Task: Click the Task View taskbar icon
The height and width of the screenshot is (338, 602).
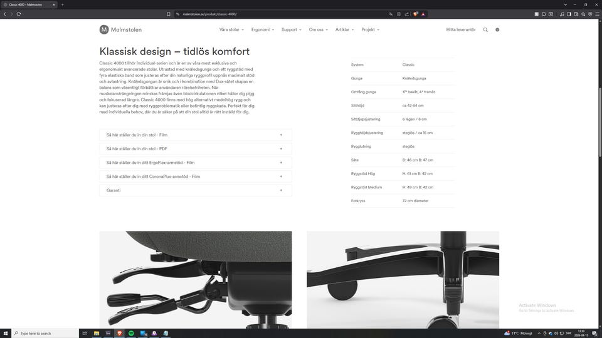Action: click(x=85, y=333)
